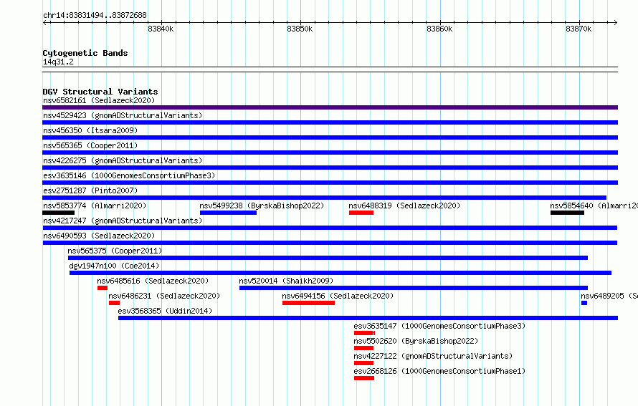Open nsv5502620 (ByrskaBishop2022) label
Viewport: 638px width, 406px height.
pyautogui.click(x=416, y=341)
